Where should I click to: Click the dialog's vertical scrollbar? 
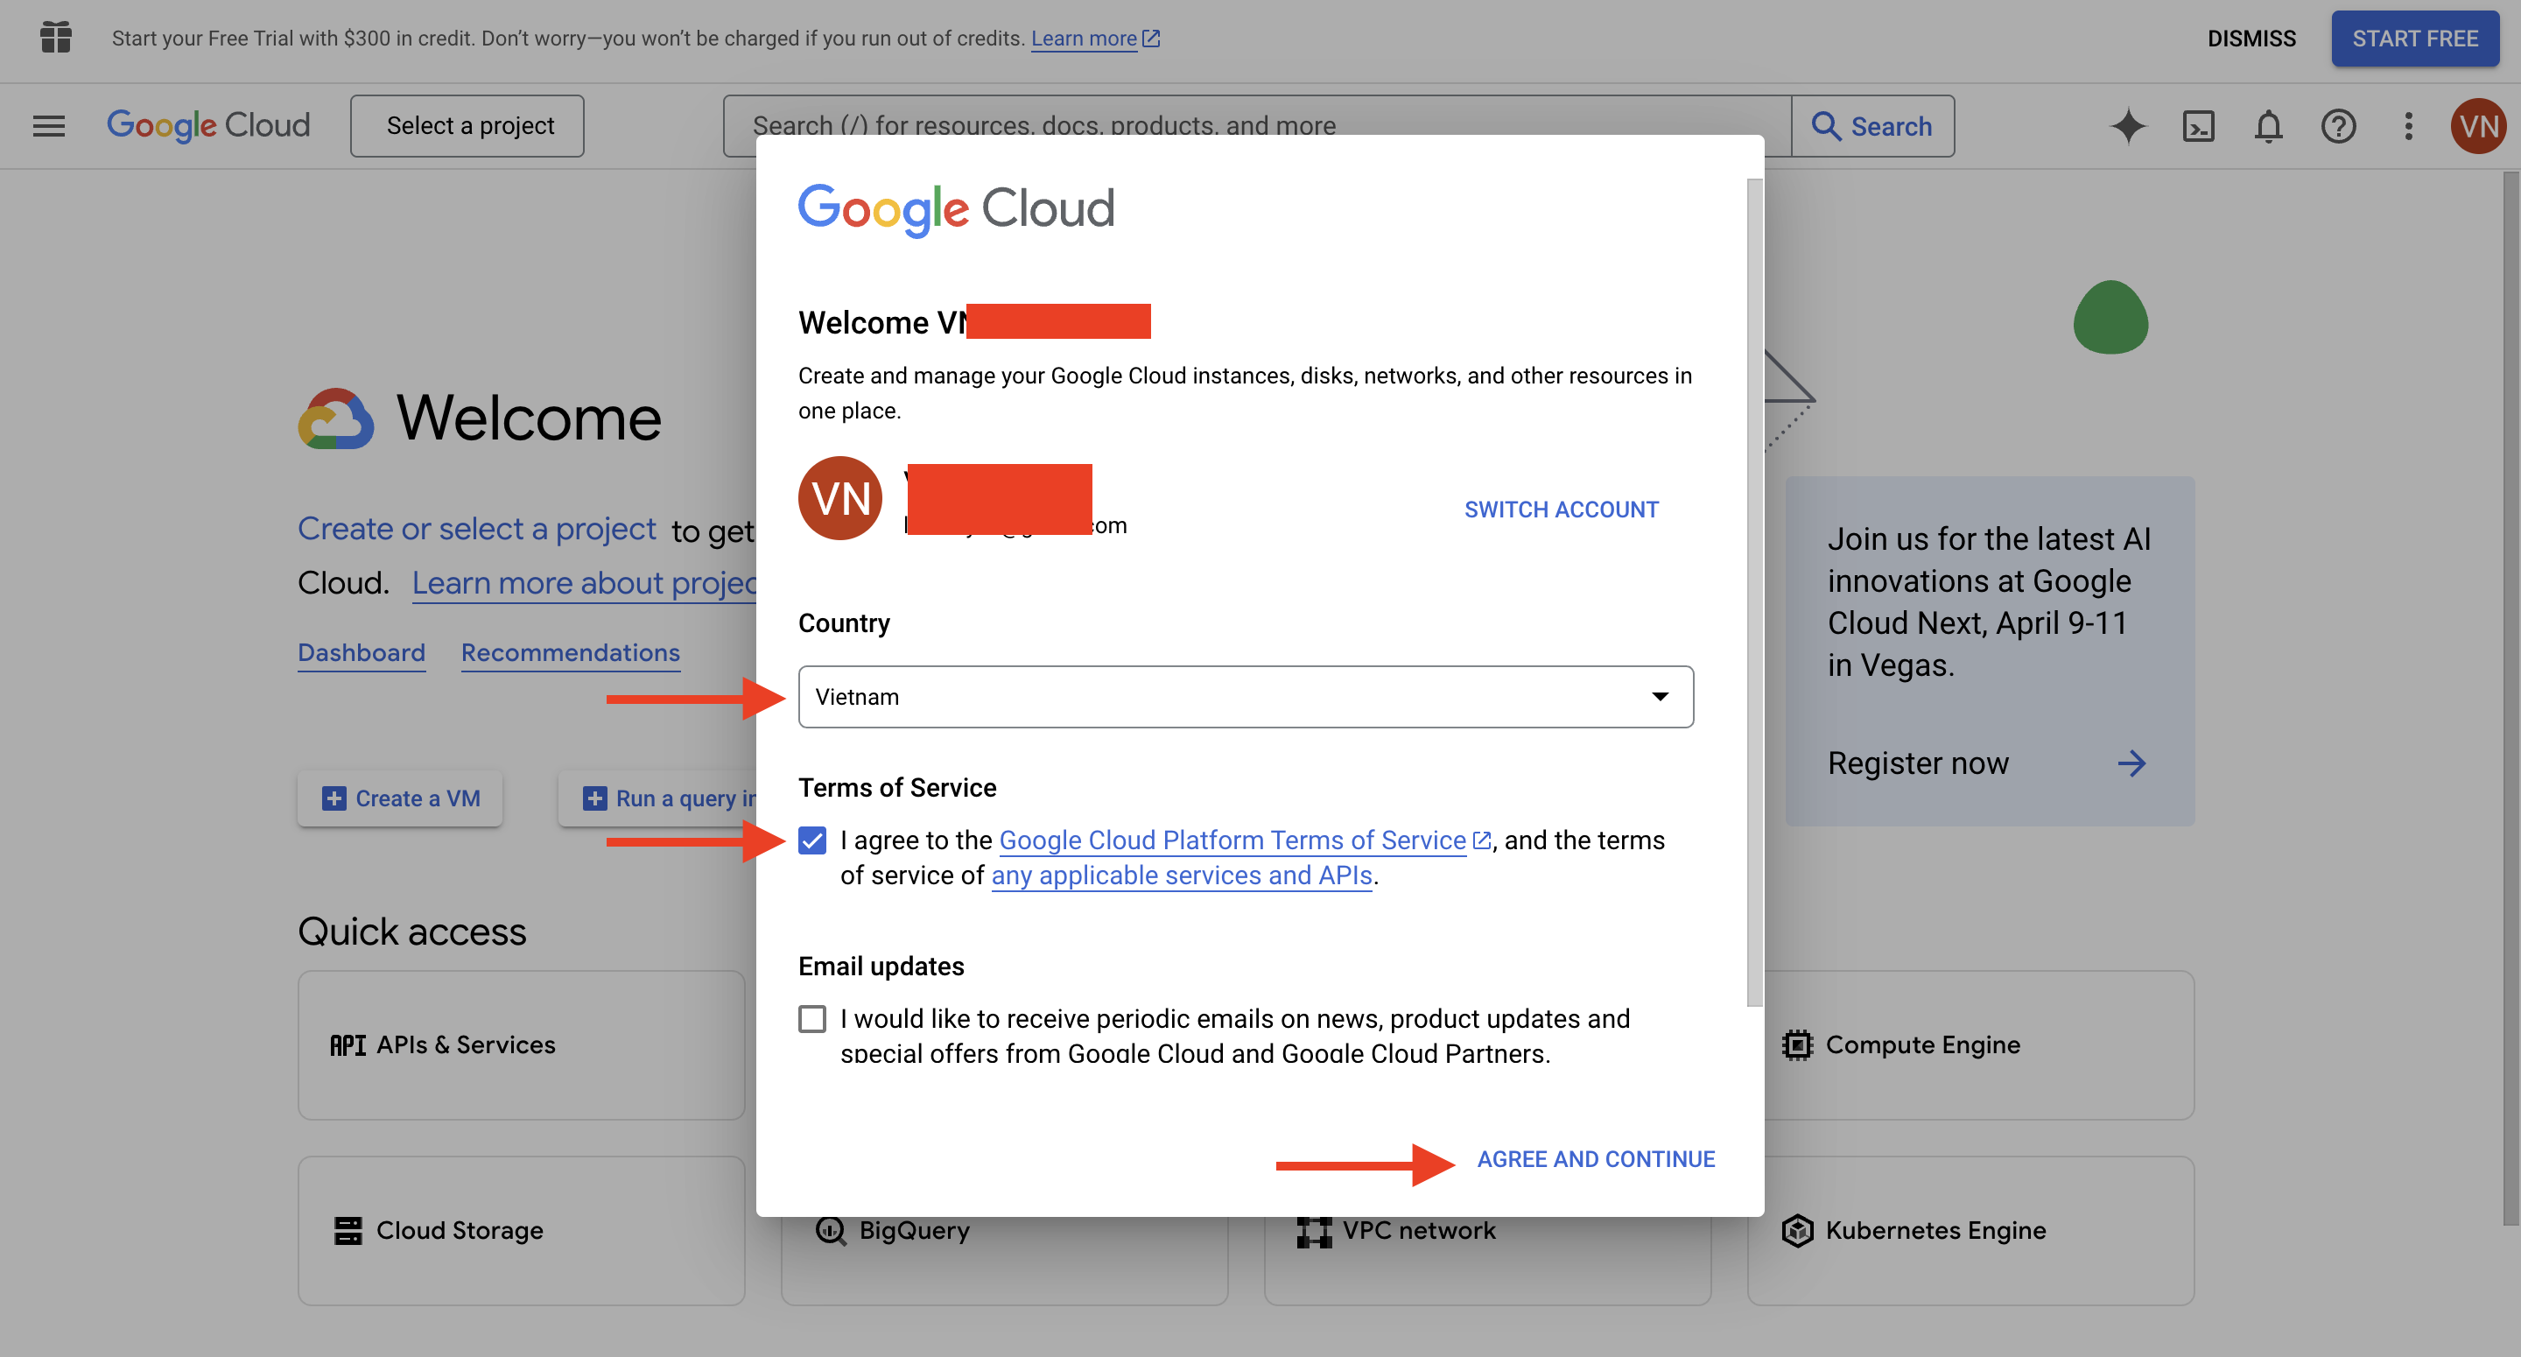[x=1755, y=591]
